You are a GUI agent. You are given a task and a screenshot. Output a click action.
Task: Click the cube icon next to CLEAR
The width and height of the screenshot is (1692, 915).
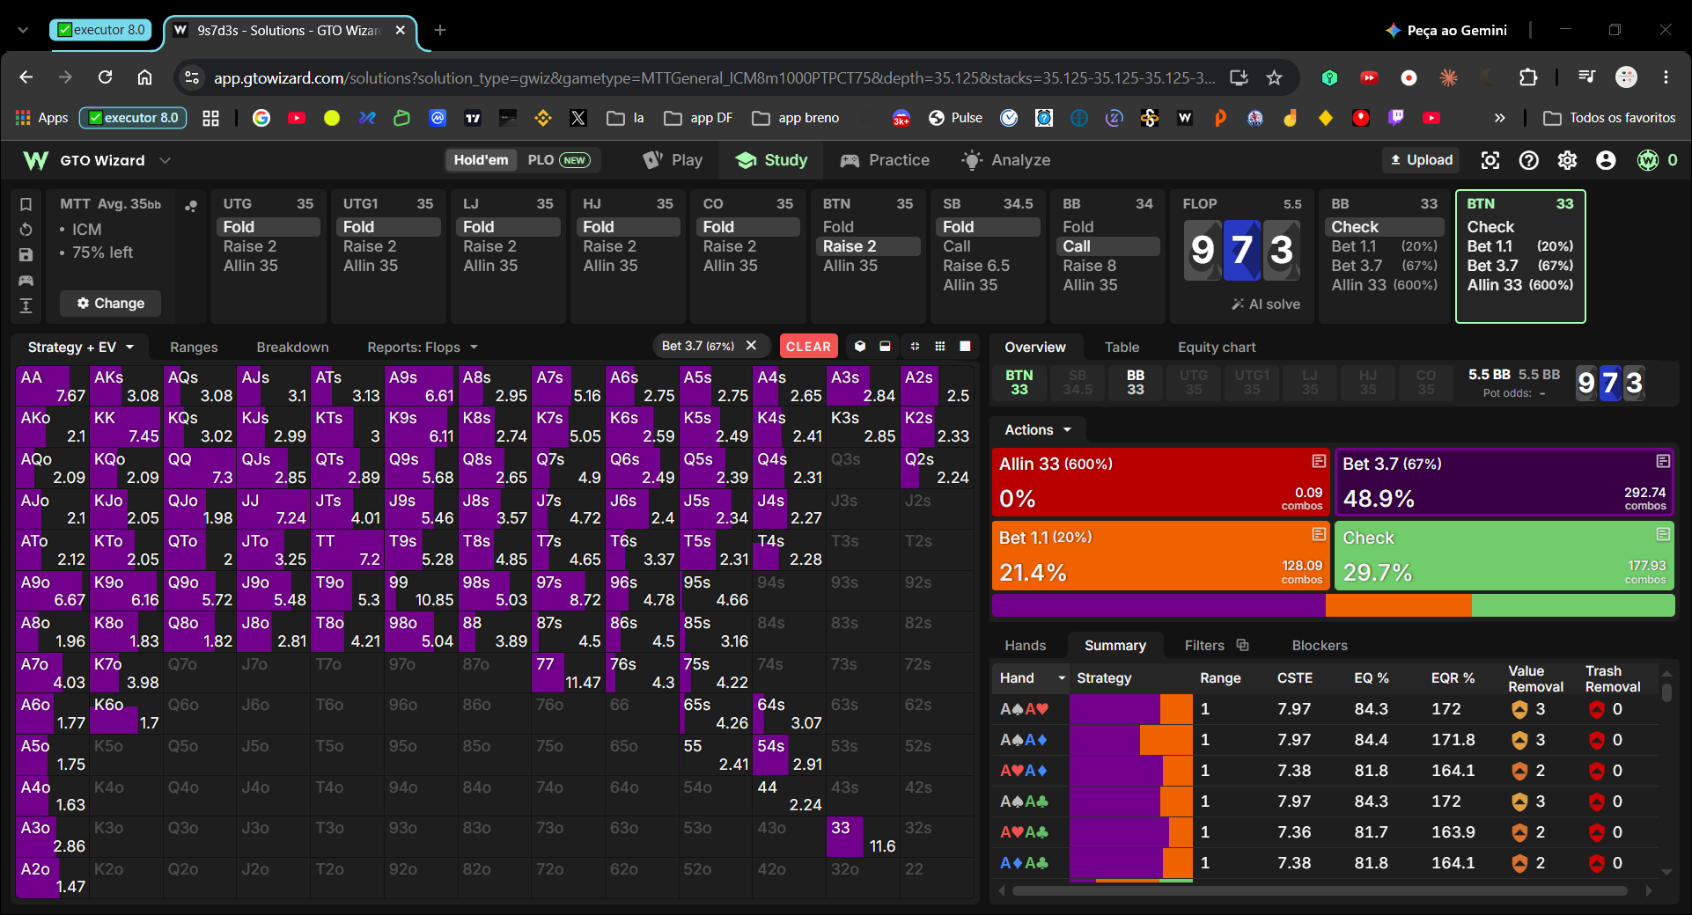[x=860, y=347]
